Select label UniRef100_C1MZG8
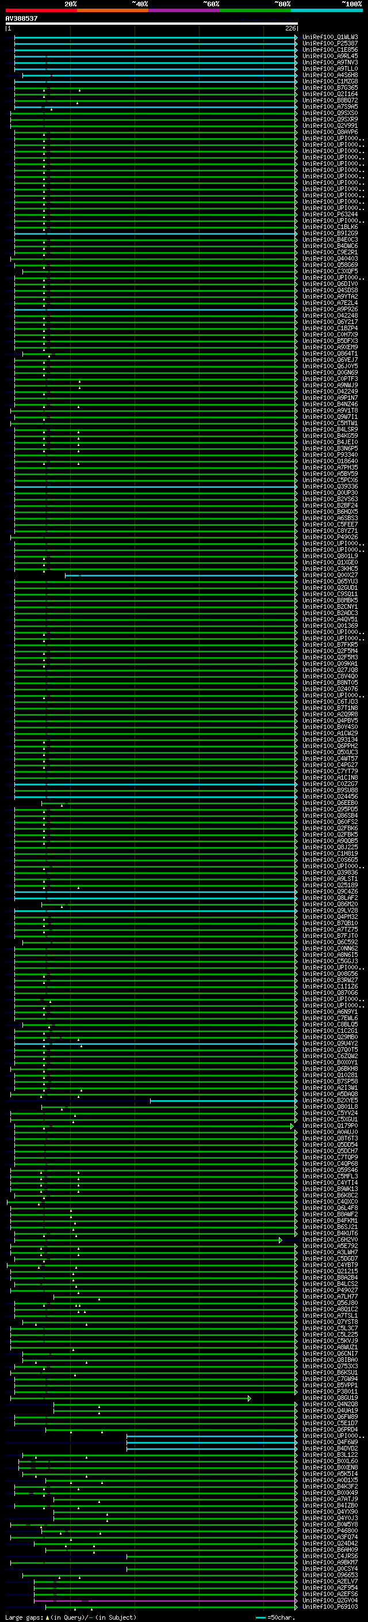 pos(330,81)
